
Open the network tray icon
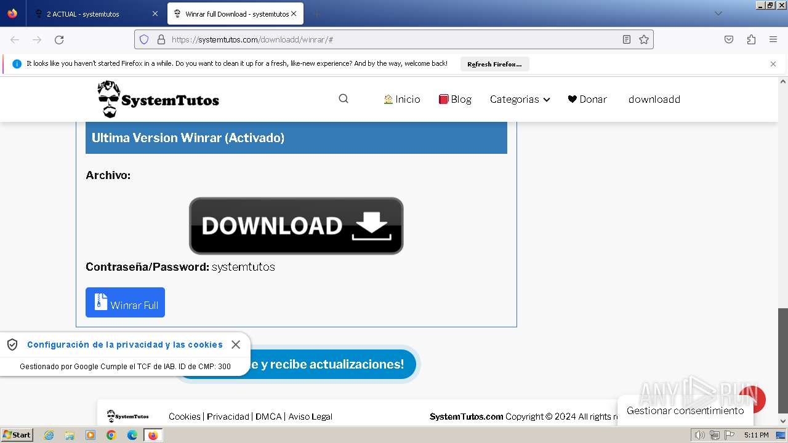[714, 435]
